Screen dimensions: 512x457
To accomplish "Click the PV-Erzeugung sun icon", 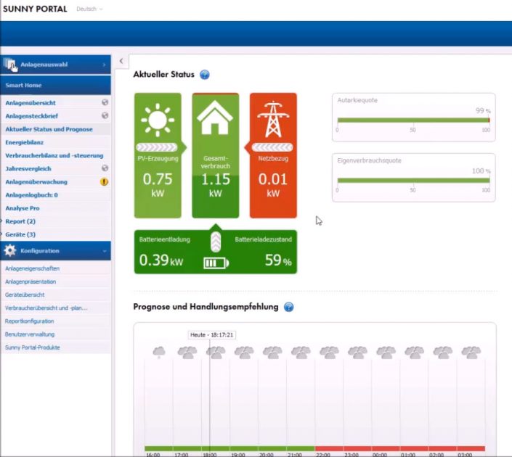I will tap(157, 120).
